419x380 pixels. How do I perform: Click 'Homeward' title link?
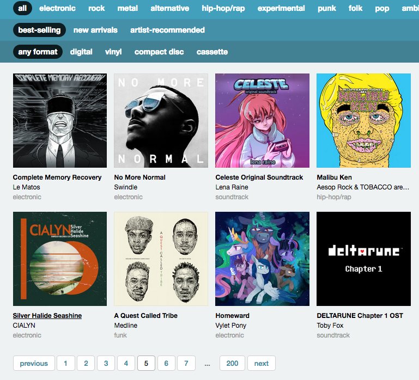click(x=233, y=316)
